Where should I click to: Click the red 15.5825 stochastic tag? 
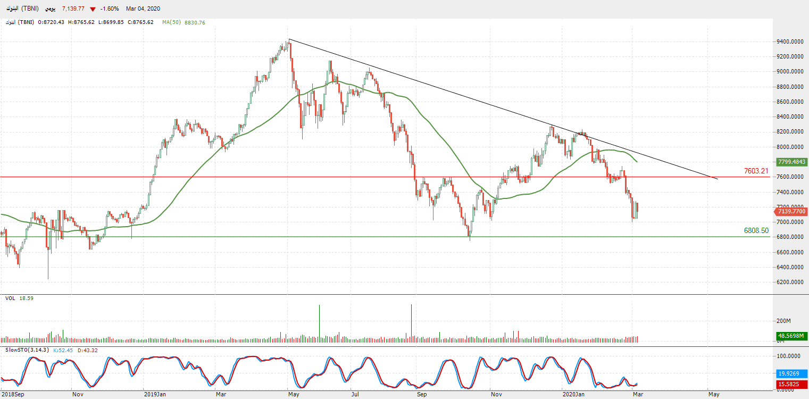(x=791, y=384)
